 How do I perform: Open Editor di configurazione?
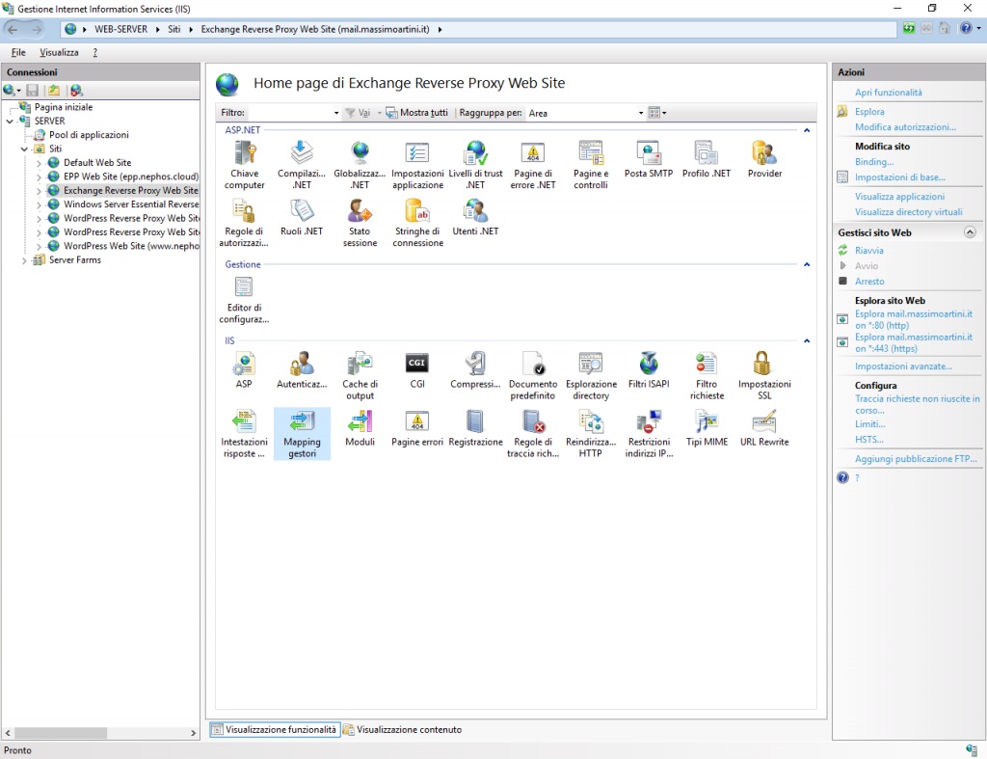point(244,300)
